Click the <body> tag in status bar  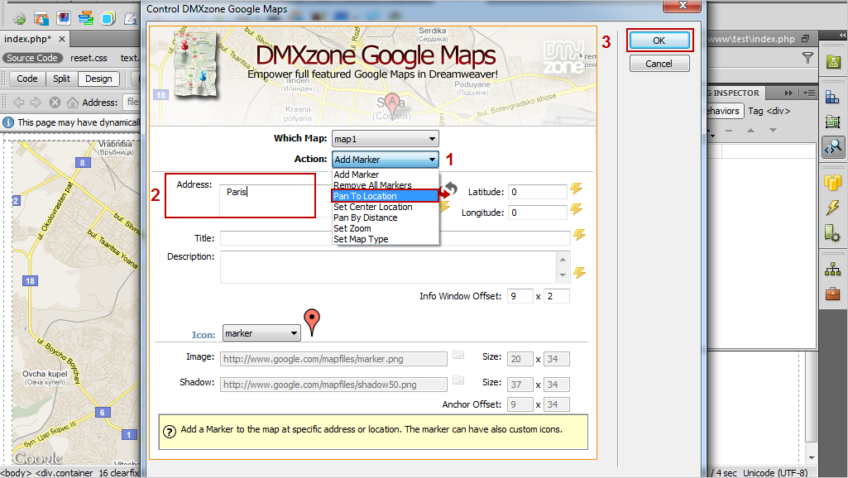pos(17,472)
